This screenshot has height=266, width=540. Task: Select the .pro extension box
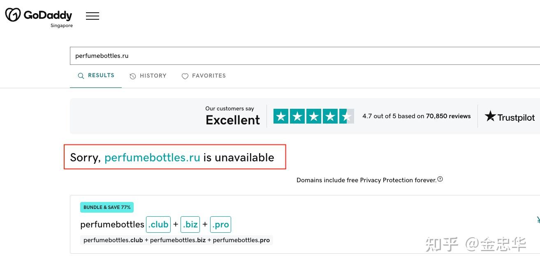[220, 225]
